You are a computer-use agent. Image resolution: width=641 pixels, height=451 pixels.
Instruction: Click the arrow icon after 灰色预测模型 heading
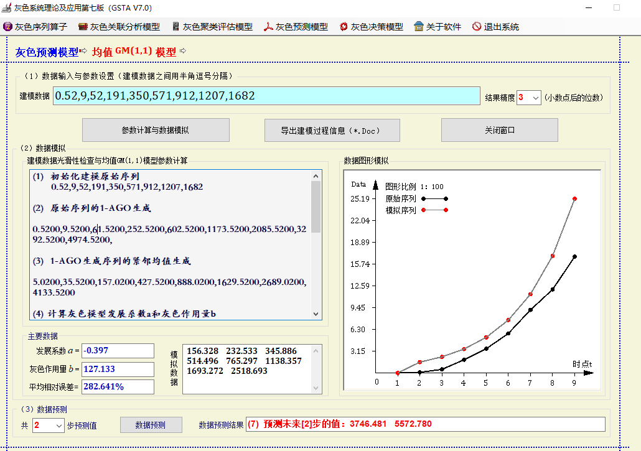click(83, 50)
